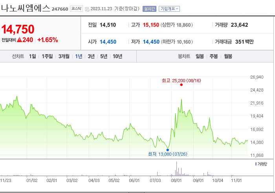Select the 3년 line chart tab
This screenshot has width=275, height=193.
click(91, 56)
